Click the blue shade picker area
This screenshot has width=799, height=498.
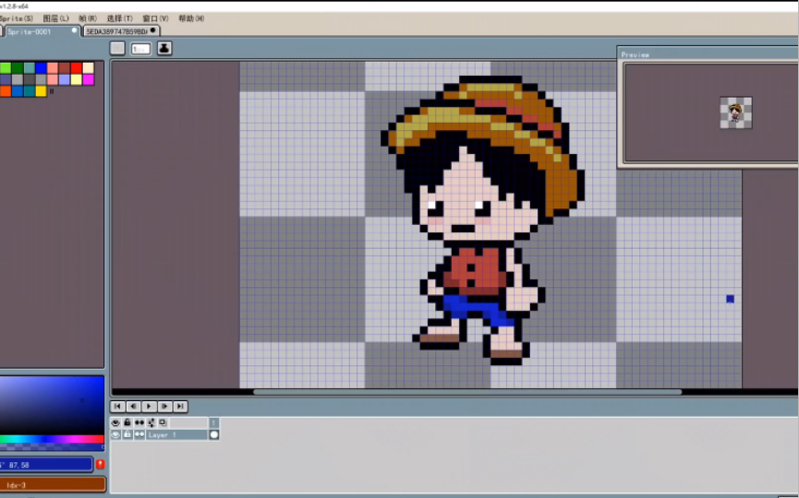click(52, 406)
